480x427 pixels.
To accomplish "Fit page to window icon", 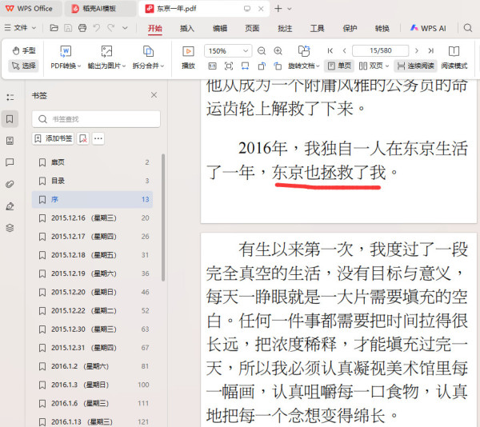I will click(x=229, y=66).
